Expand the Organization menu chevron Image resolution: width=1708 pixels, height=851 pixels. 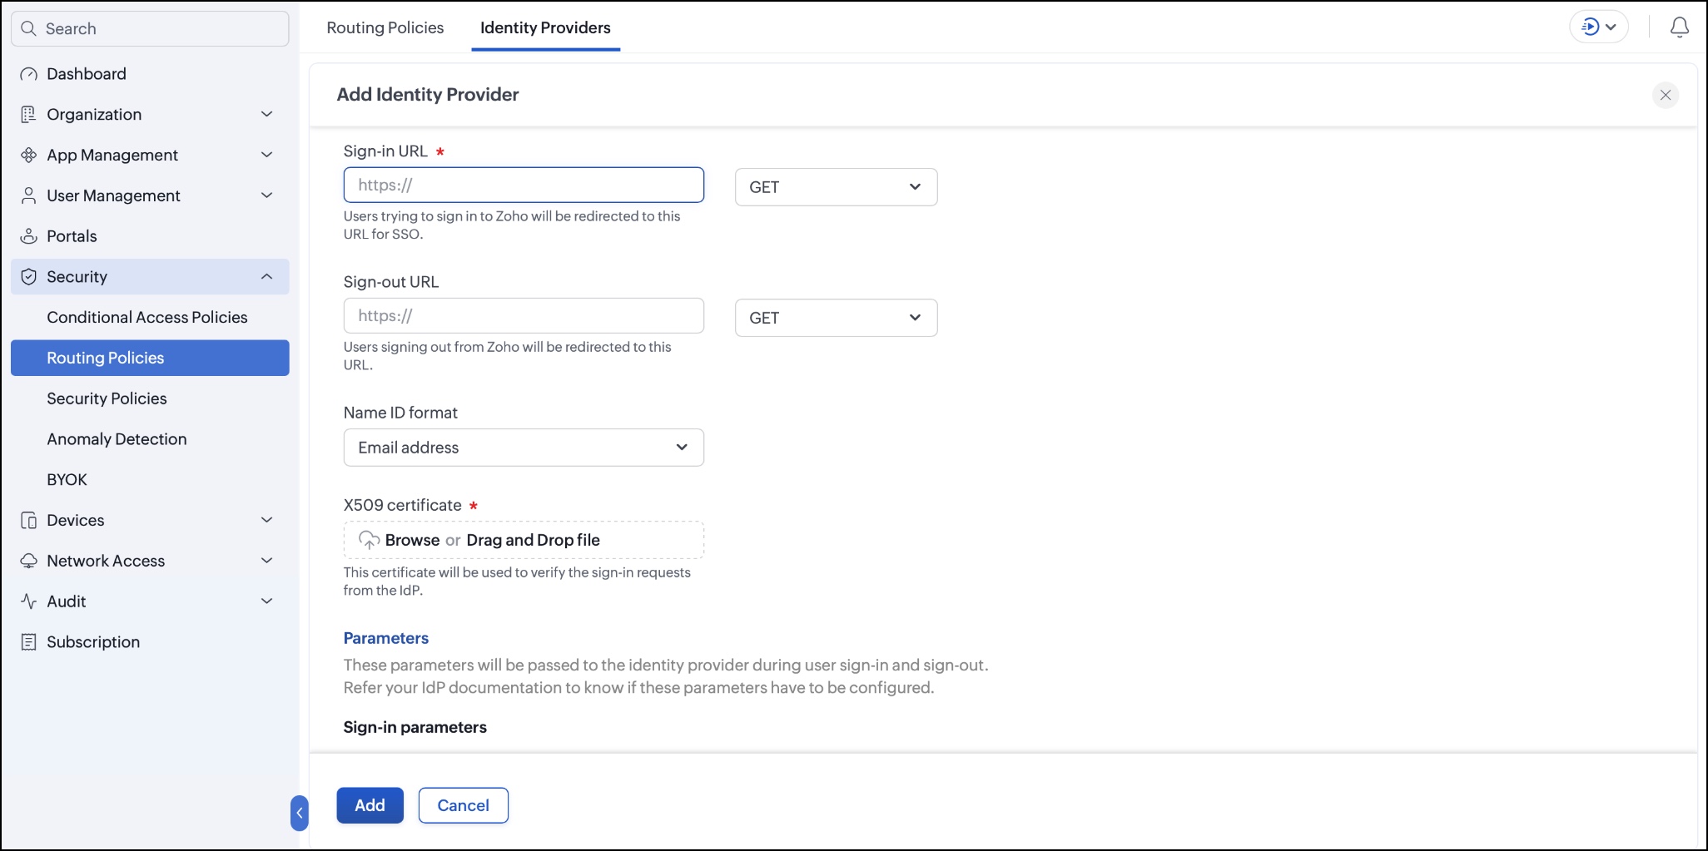[267, 114]
